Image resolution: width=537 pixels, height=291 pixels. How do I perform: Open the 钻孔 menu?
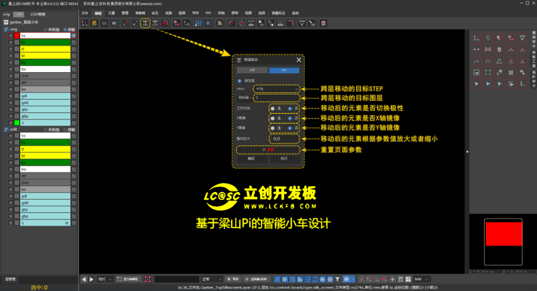tap(155, 13)
